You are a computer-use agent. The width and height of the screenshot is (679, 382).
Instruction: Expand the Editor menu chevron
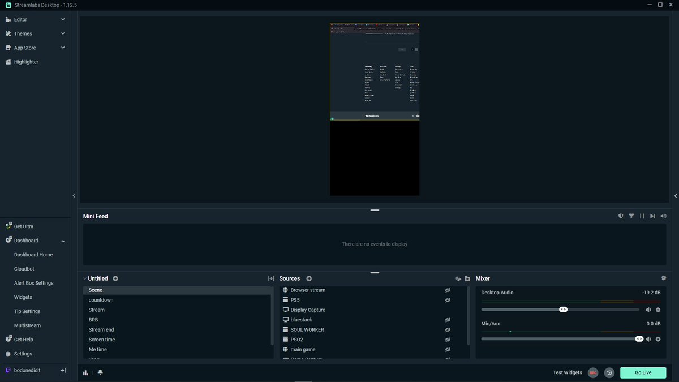point(63,19)
